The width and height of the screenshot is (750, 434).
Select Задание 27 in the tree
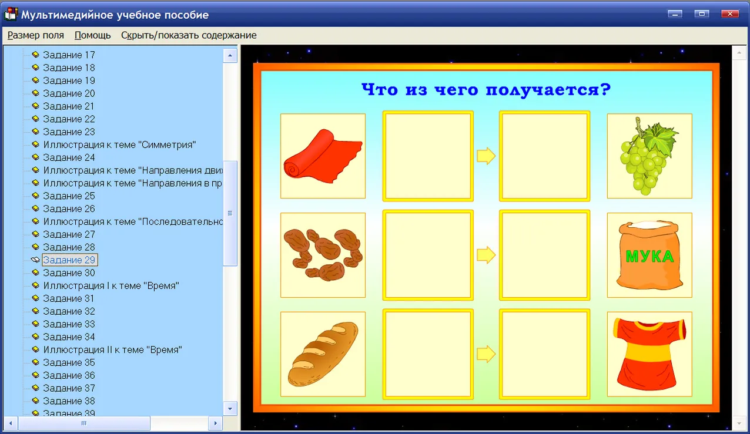click(69, 234)
